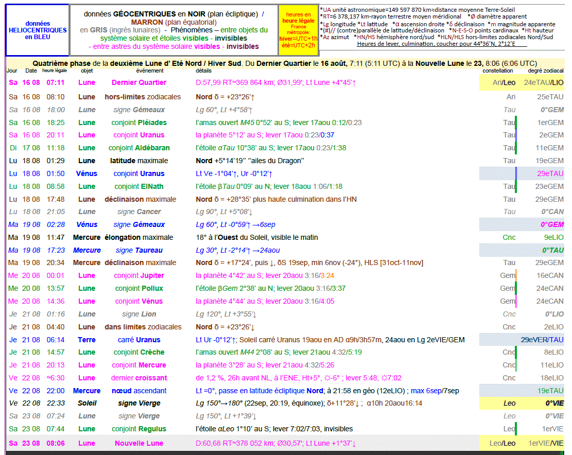Select the Nouvelle Lune event
The width and height of the screenshot is (572, 455).
click(138, 443)
